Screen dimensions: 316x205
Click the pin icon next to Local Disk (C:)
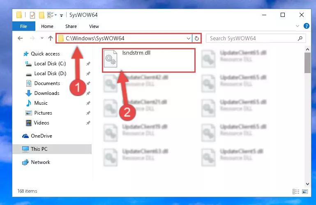88,64
